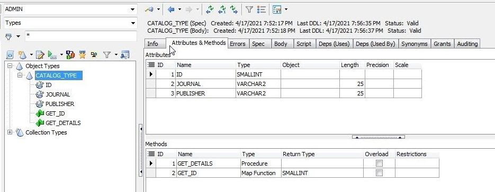Select GET_DETAILS method in object tree
Screen dimensions: 495x192
[63, 123]
